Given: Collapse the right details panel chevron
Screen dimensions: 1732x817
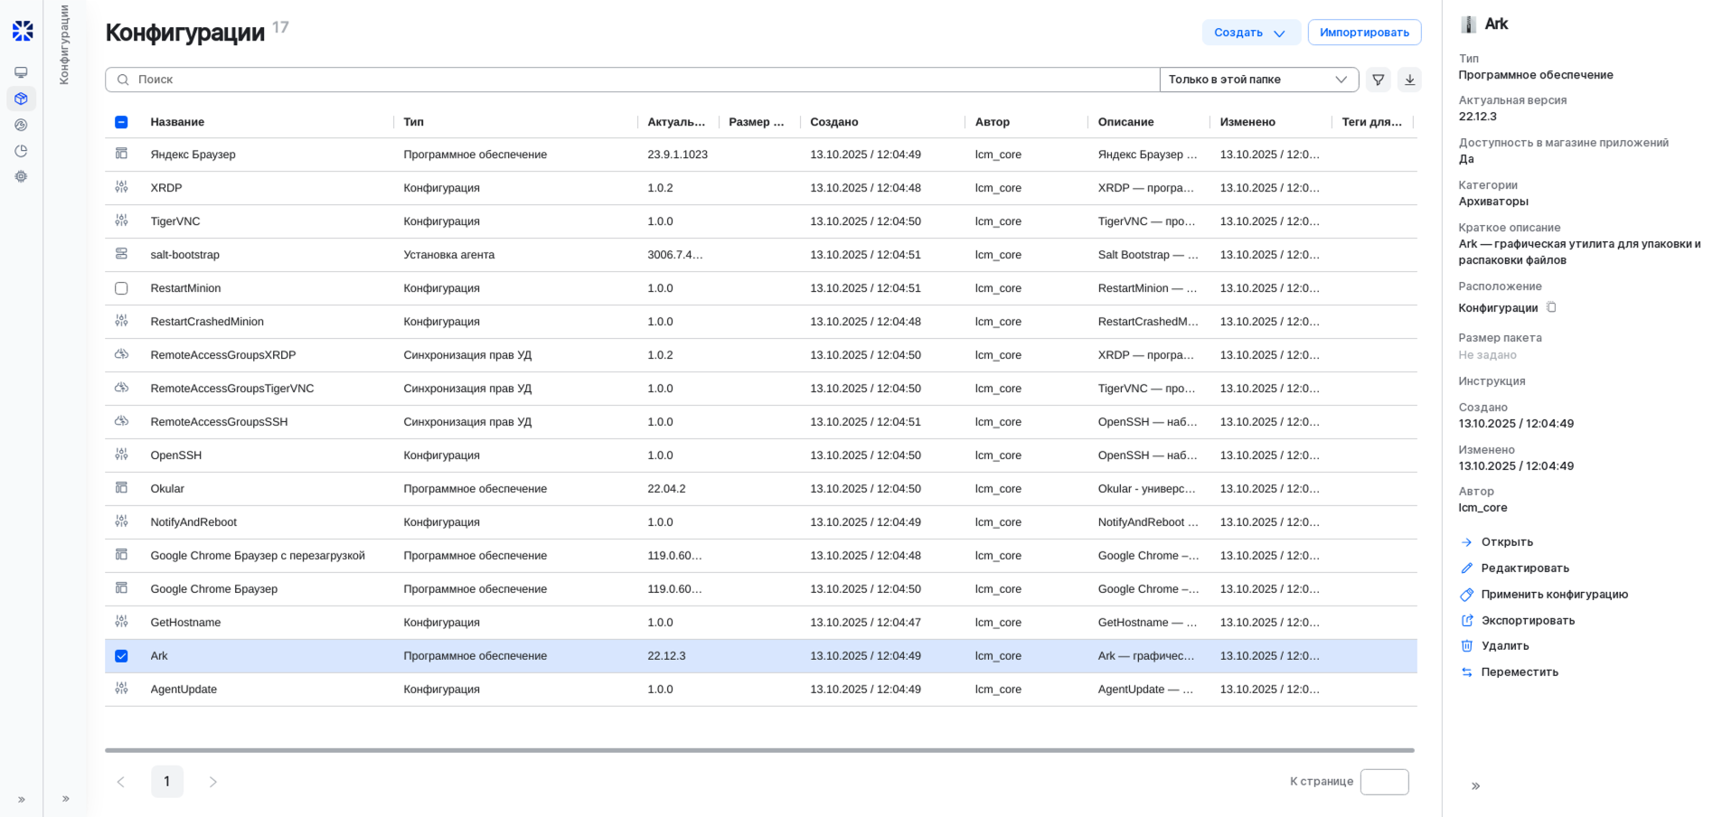Looking at the screenshot, I should click(1475, 786).
